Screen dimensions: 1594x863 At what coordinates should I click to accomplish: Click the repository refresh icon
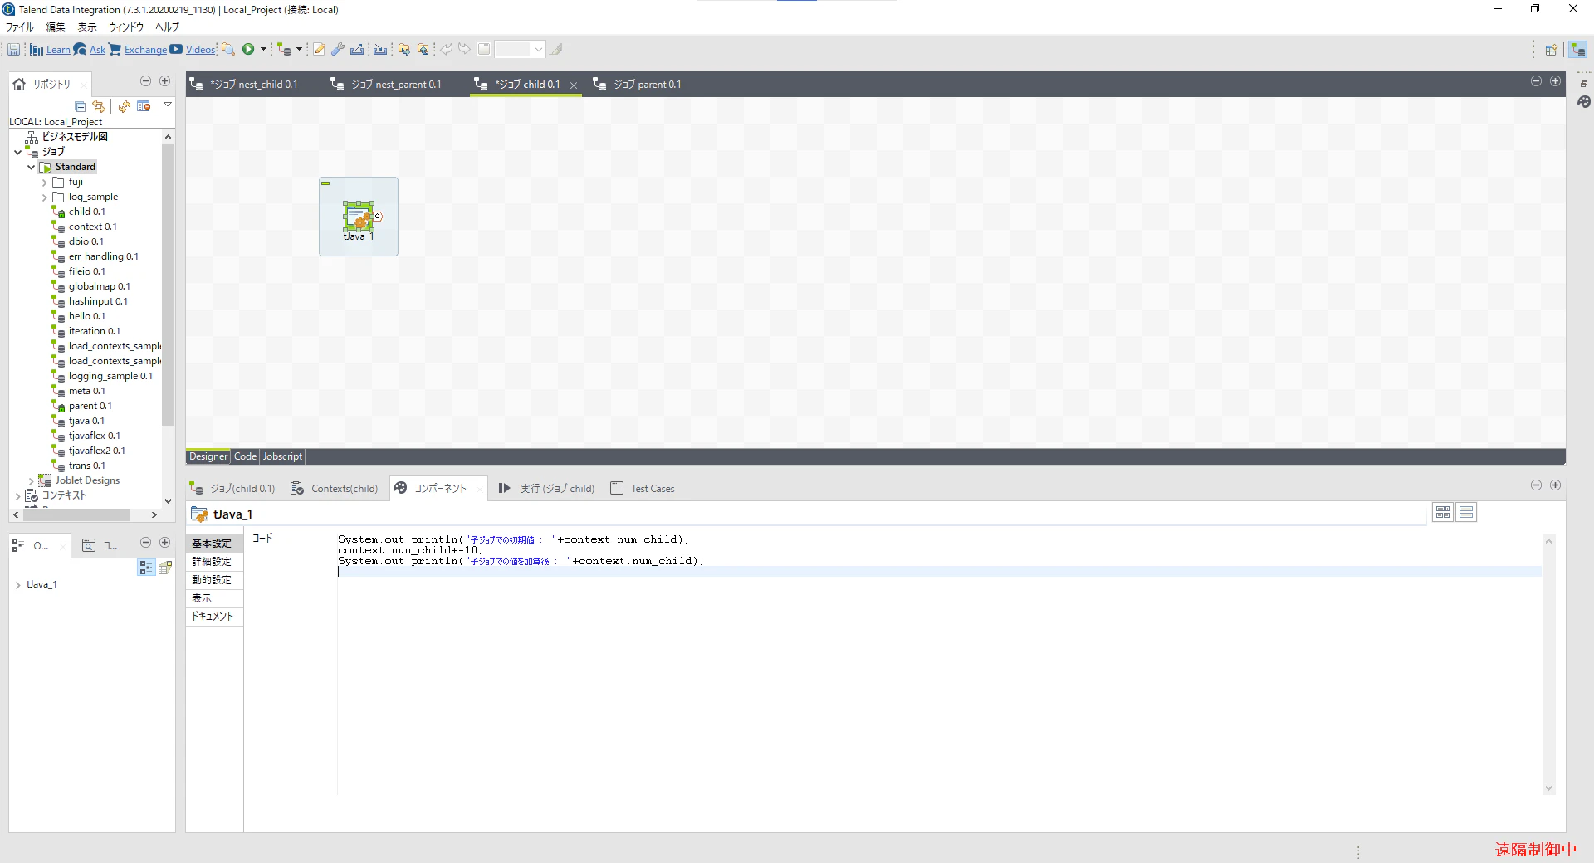pyautogui.click(x=124, y=106)
